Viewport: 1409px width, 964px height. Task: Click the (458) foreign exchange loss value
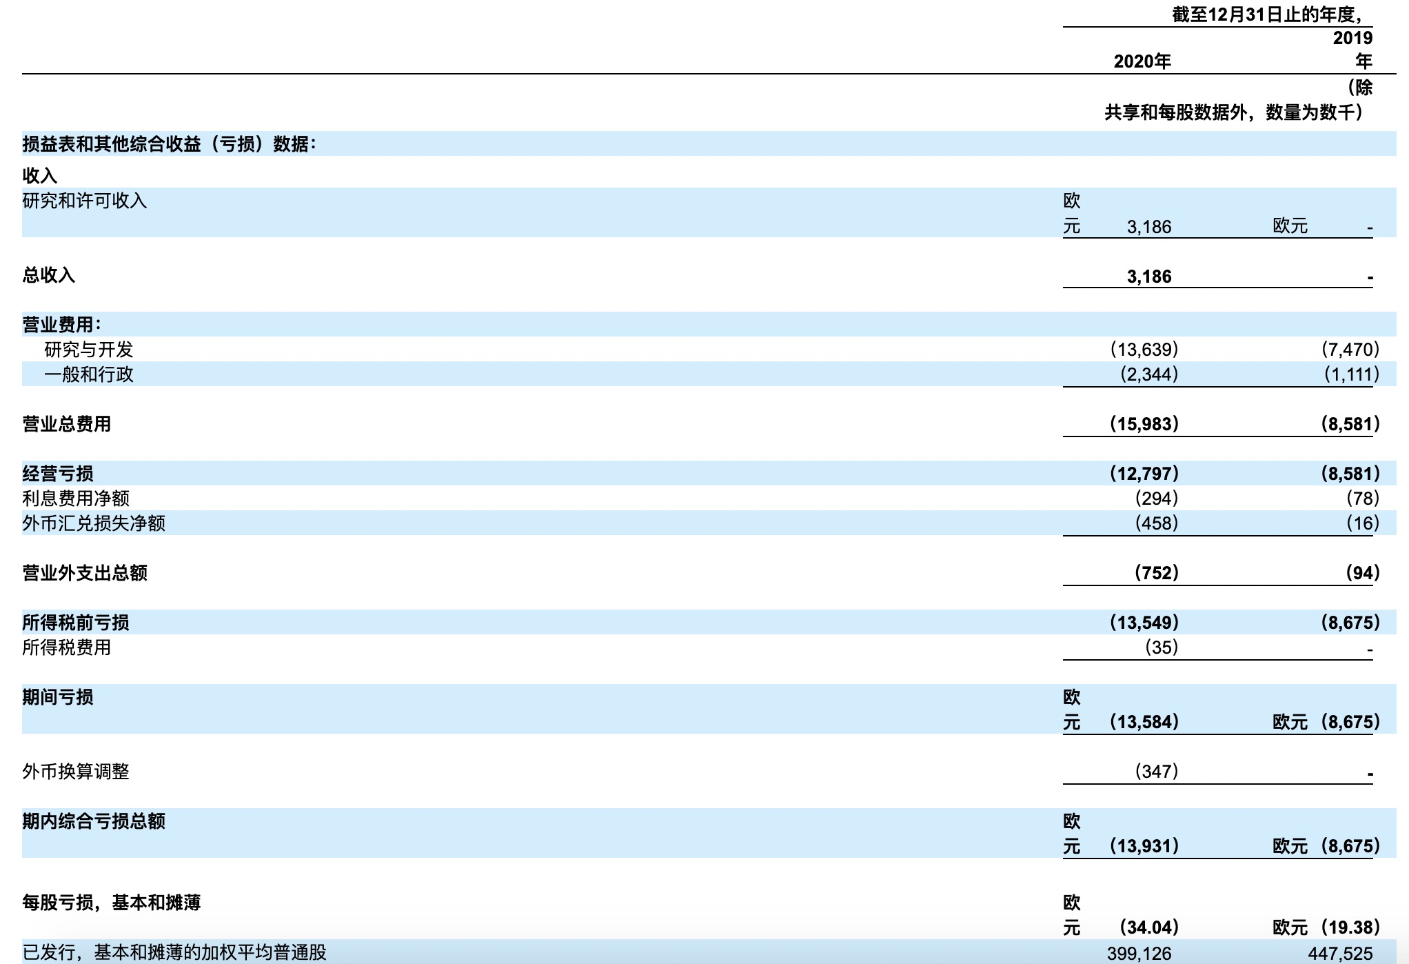point(1157,523)
